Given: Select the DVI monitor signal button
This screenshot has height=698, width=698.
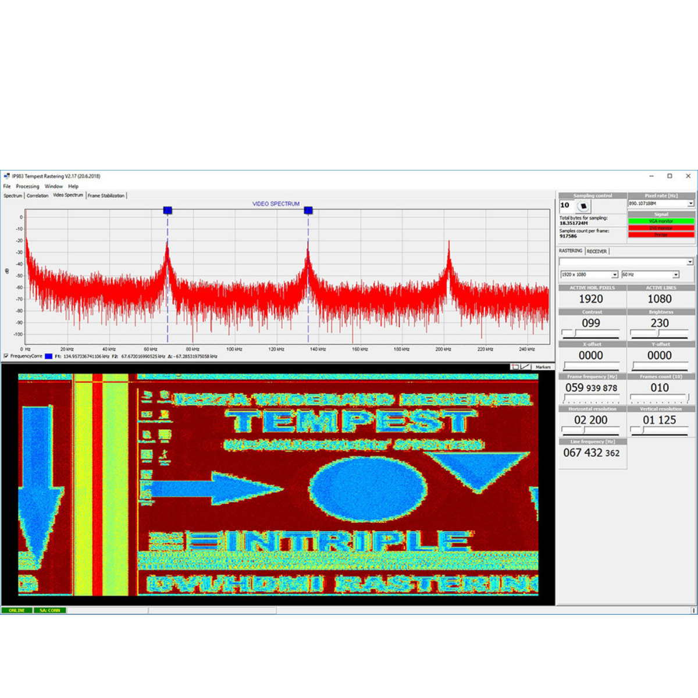Looking at the screenshot, I should tap(661, 228).
